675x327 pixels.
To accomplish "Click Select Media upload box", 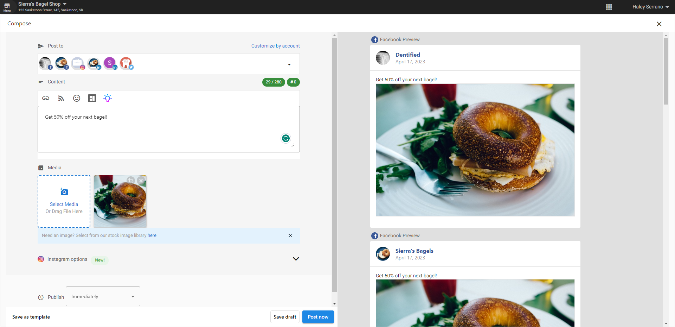I will tap(64, 201).
